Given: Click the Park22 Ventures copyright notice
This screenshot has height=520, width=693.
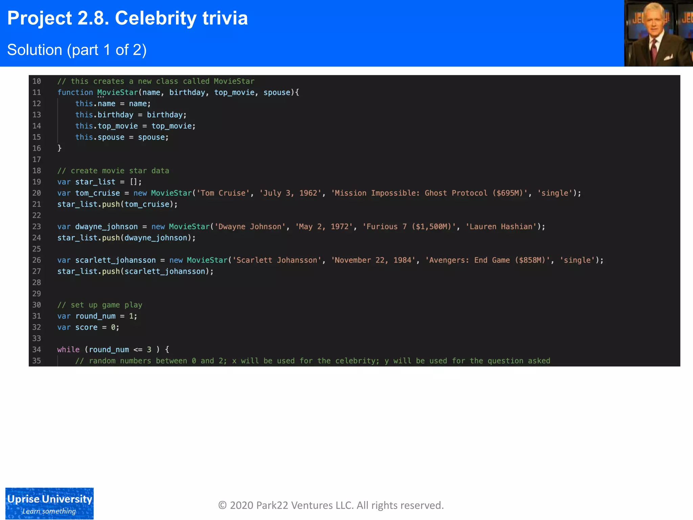Looking at the screenshot, I should 331,505.
